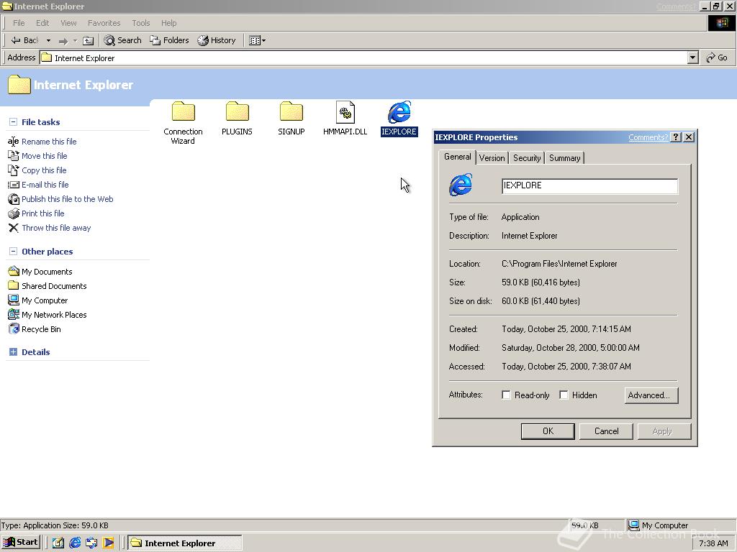Select the IEXPLORE application icon
The height and width of the screenshot is (552, 737).
(399, 112)
